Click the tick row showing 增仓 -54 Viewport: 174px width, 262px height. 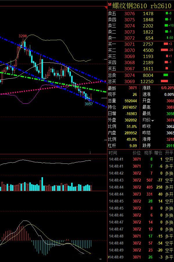tap(141, 243)
